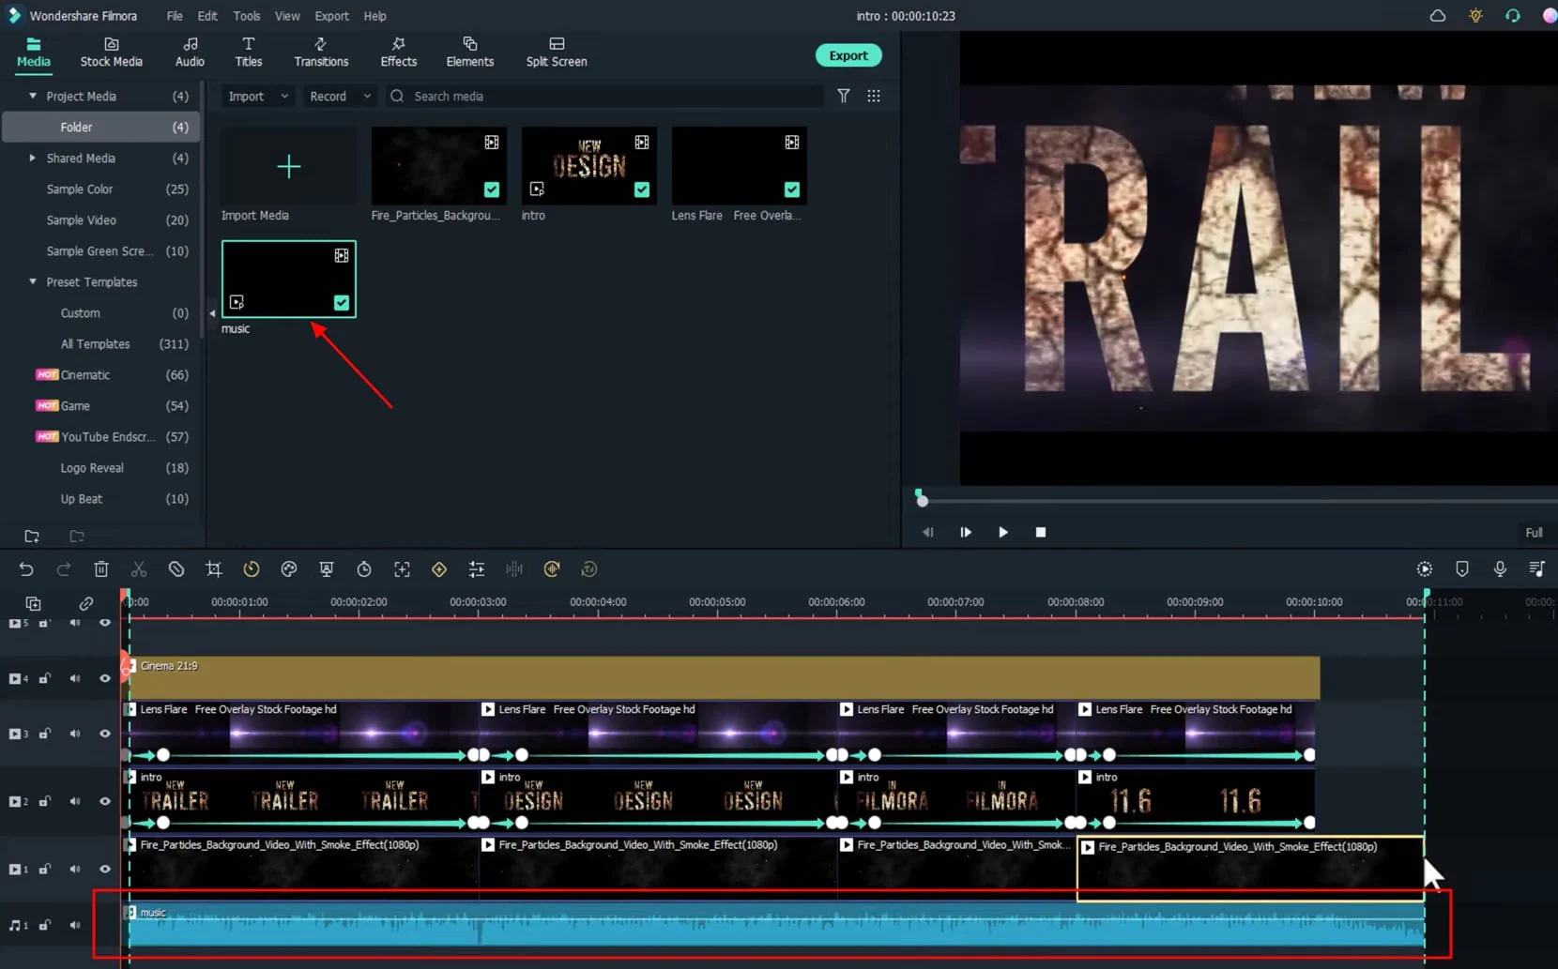The height and width of the screenshot is (969, 1558).
Task: Select the intro media thumbnail
Action: click(x=589, y=167)
